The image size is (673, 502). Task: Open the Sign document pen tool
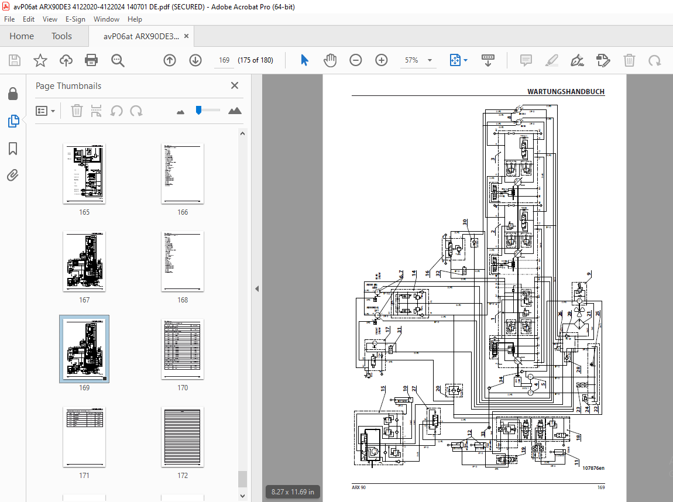point(577,60)
